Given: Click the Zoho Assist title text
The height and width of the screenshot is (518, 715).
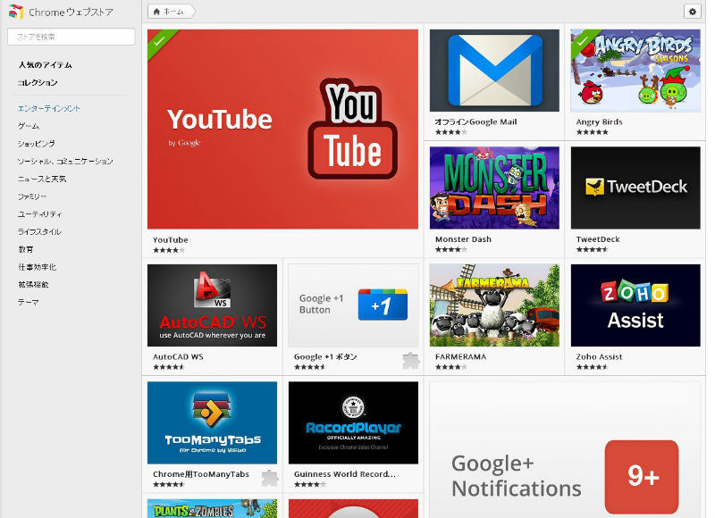Looking at the screenshot, I should tap(599, 356).
